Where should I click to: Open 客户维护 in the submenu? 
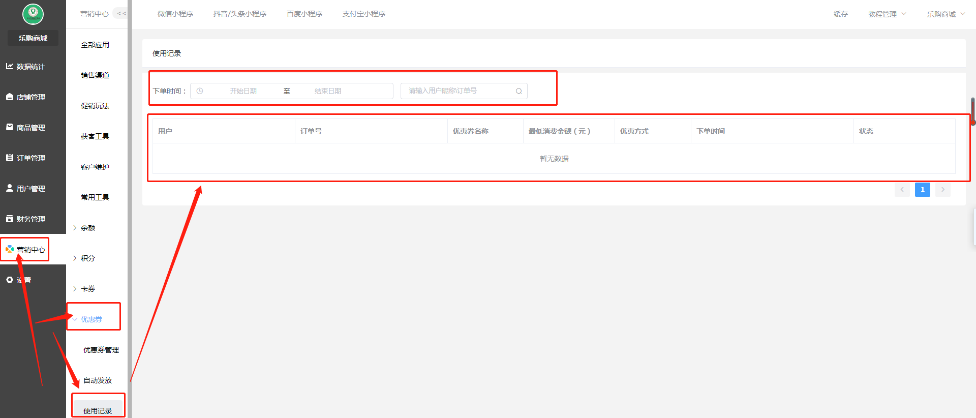[x=95, y=167]
